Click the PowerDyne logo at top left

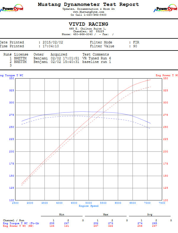pos(12,8)
